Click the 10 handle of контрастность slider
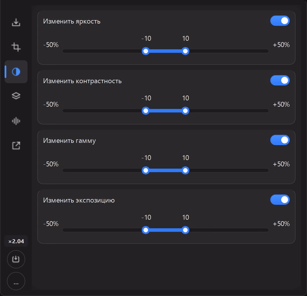 coord(185,111)
